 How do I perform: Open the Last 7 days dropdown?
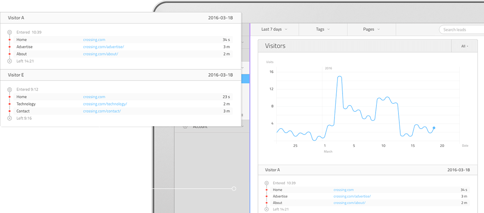(x=274, y=29)
